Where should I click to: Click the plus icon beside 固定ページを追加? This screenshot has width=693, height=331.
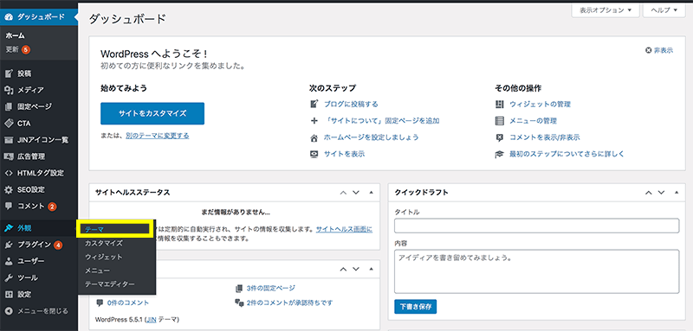314,121
